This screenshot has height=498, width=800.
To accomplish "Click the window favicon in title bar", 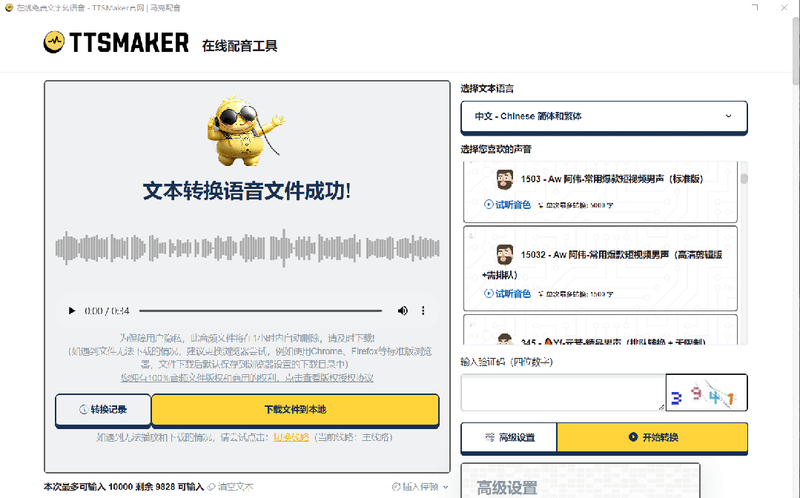I will 9,7.
